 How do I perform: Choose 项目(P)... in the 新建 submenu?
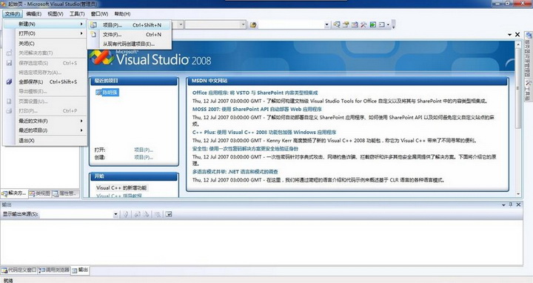click(130, 25)
